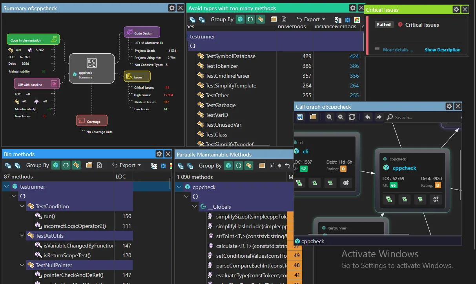Viewport: 476px width, 284px height.
Task: Click the 424 InstanceMethods value
Action: click(x=354, y=56)
